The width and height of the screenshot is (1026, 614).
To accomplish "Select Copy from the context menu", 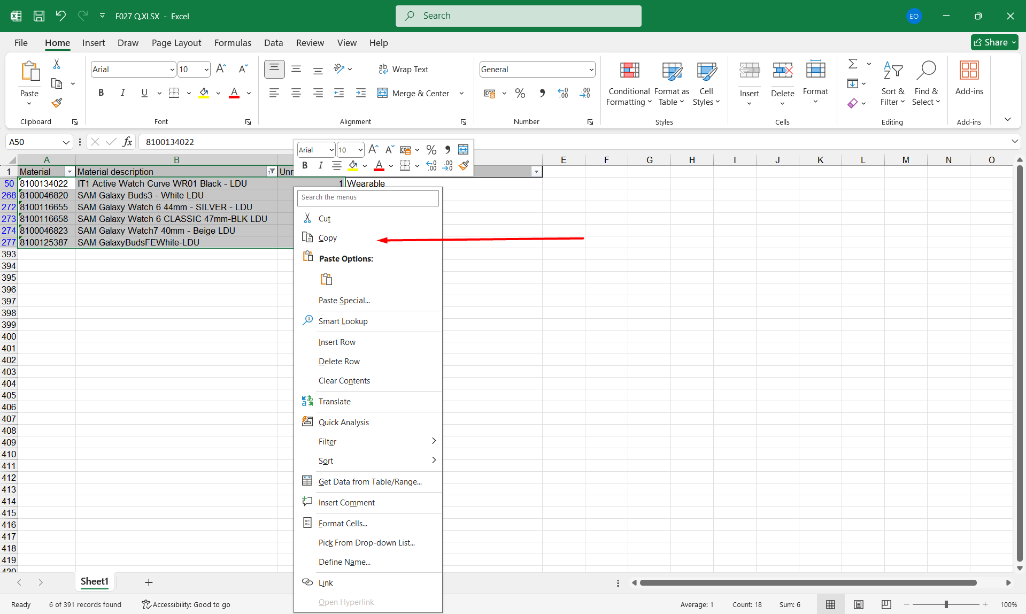I will [x=327, y=238].
